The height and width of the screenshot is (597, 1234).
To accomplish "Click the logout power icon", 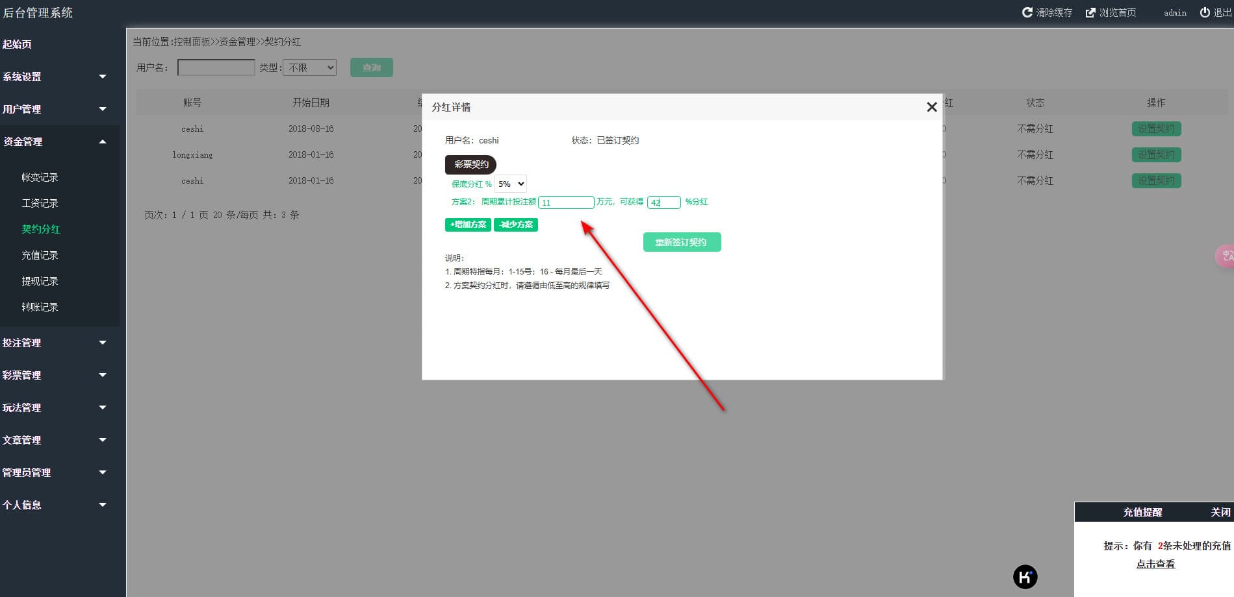I will click(x=1205, y=12).
